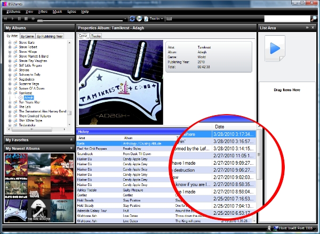Screen dimensions: 320x234
Task: Expand the Sugababes tree node
Action: (10, 79)
